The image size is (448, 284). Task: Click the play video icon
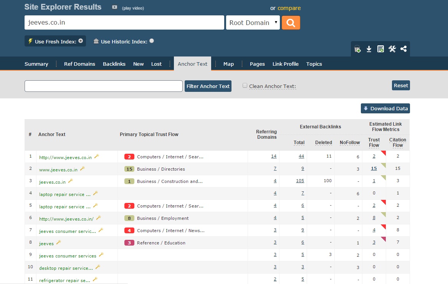[114, 7]
